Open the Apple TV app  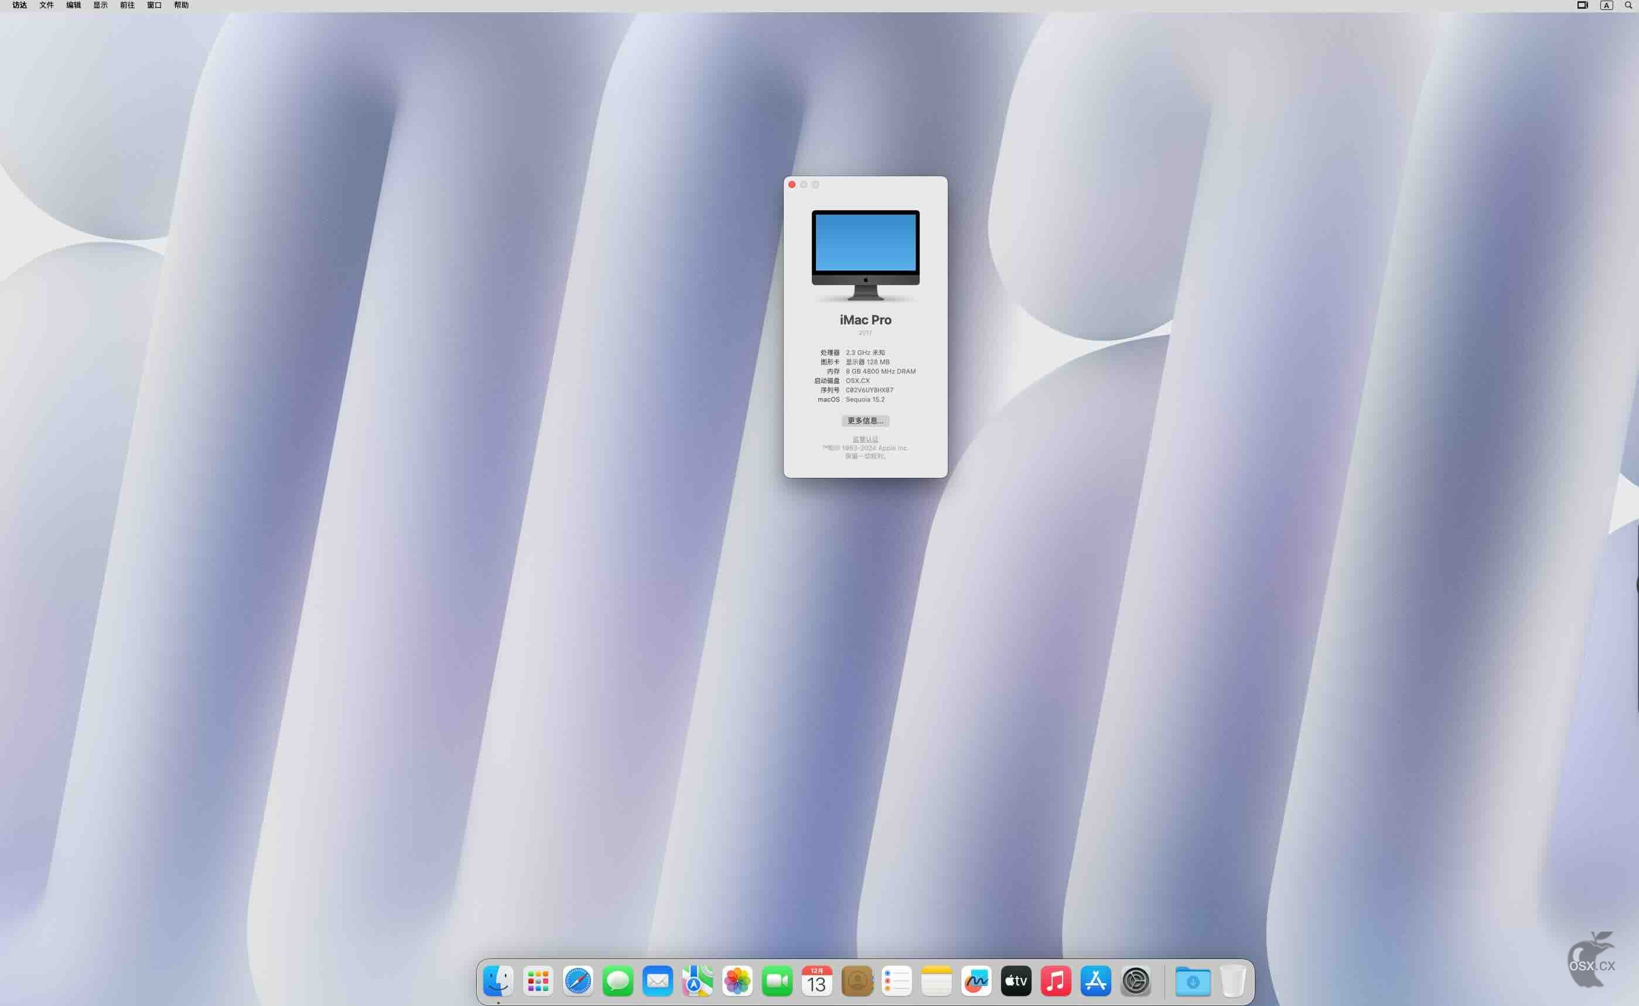pos(1016,981)
